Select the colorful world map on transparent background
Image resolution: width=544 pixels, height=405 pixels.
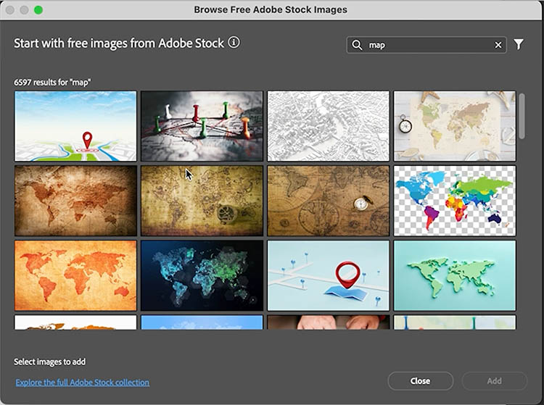click(455, 201)
